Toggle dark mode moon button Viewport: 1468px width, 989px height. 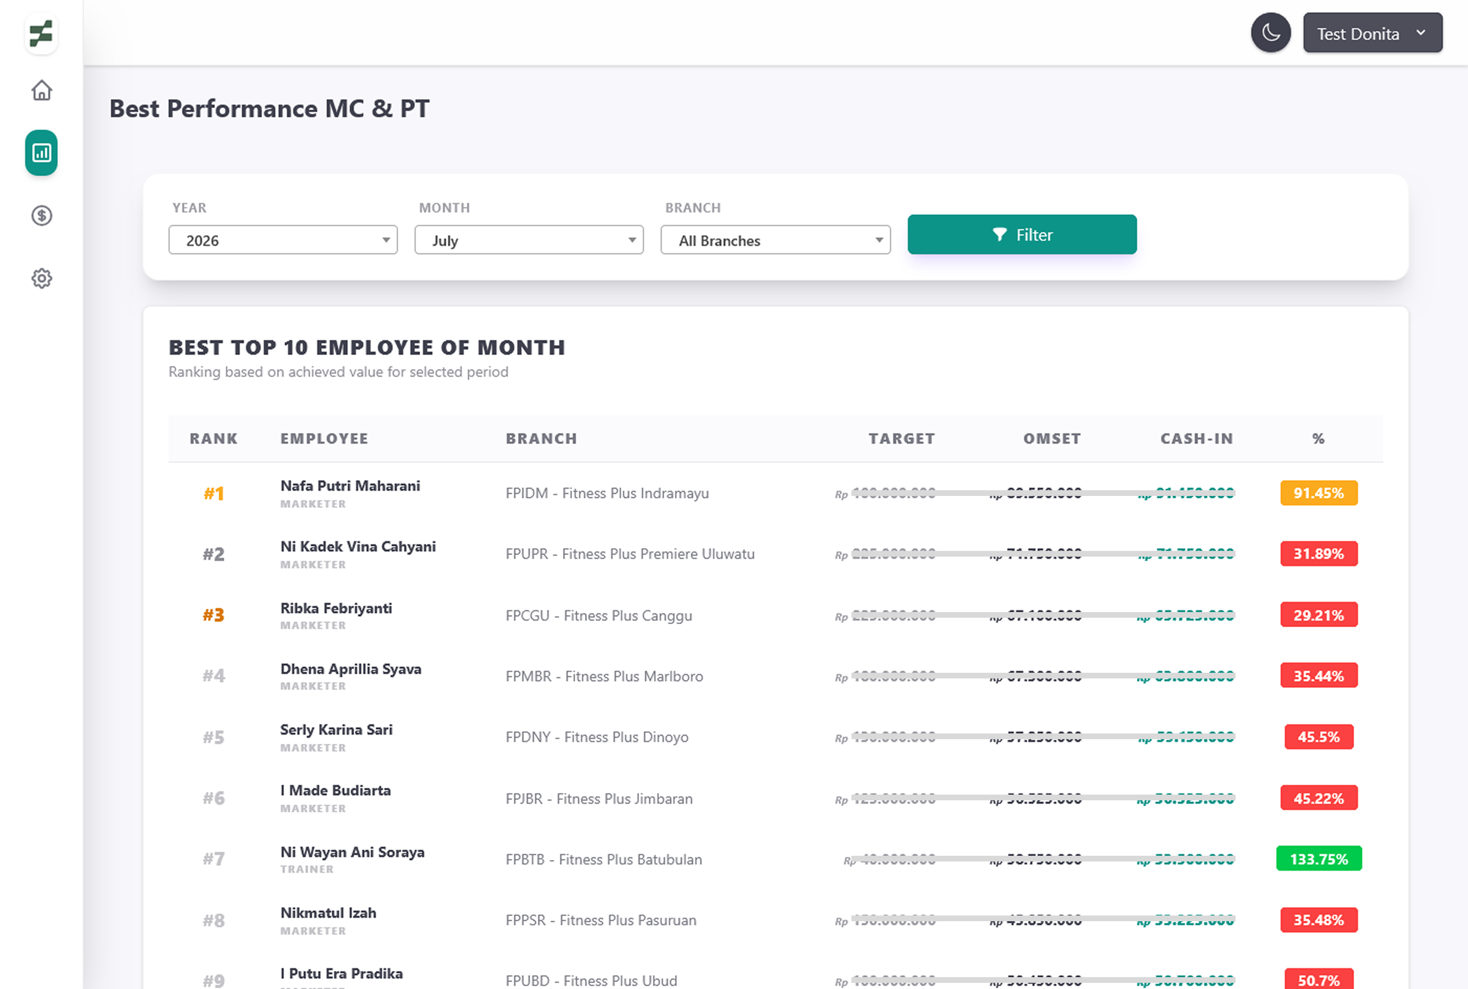tap(1271, 32)
